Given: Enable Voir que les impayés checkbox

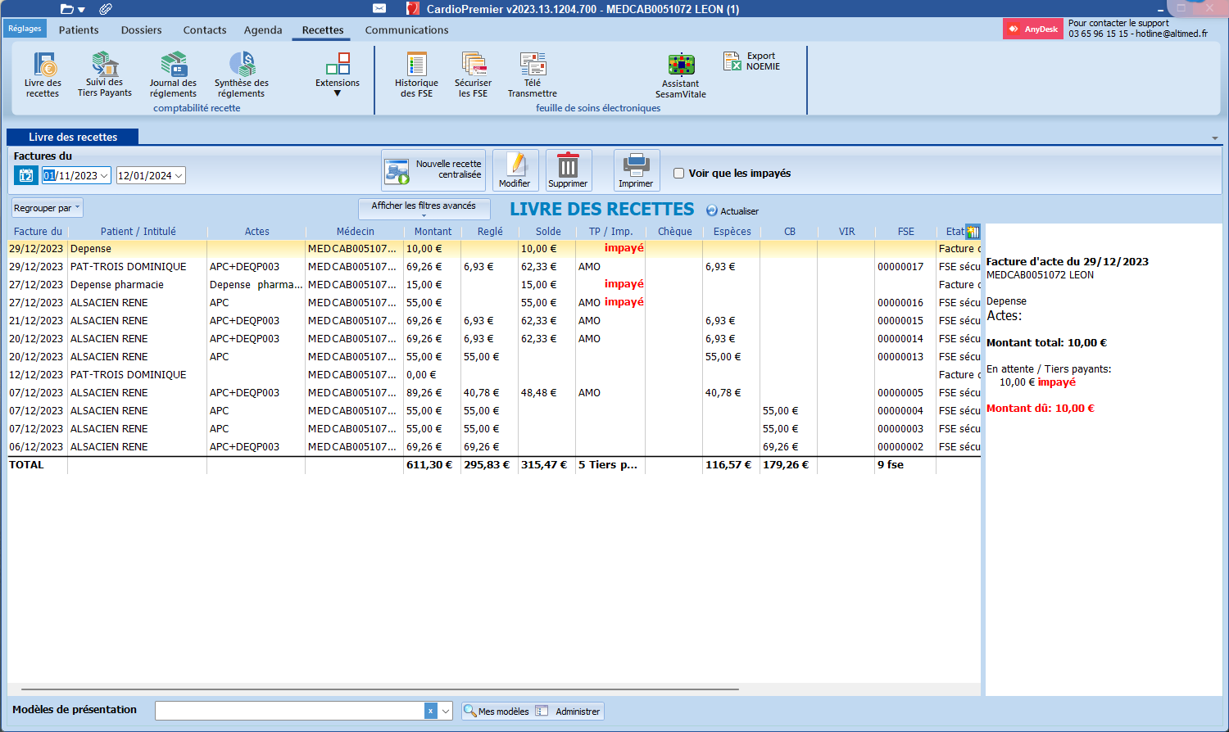Looking at the screenshot, I should [x=678, y=174].
